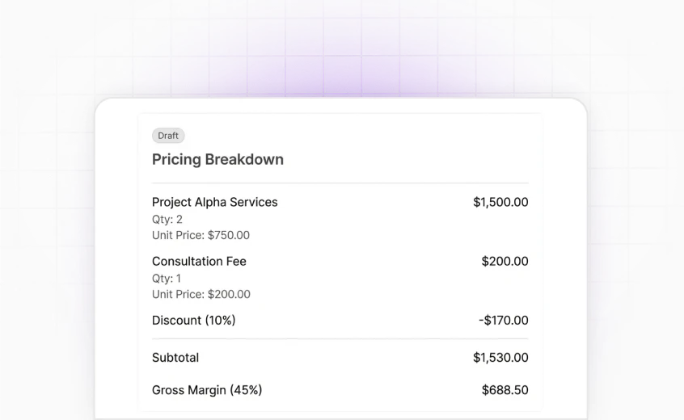This screenshot has width=684, height=420.
Task: Click the Draft status badge
Action: pos(168,136)
